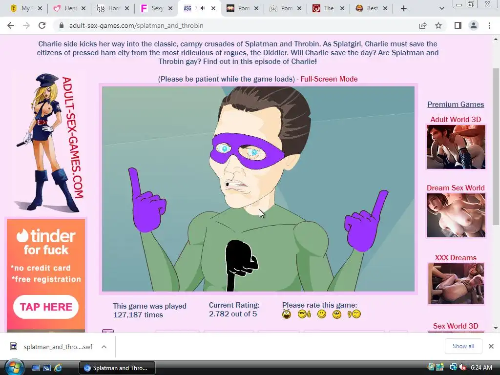Click the forward navigation arrow
The height and width of the screenshot is (375, 500).
(26, 25)
